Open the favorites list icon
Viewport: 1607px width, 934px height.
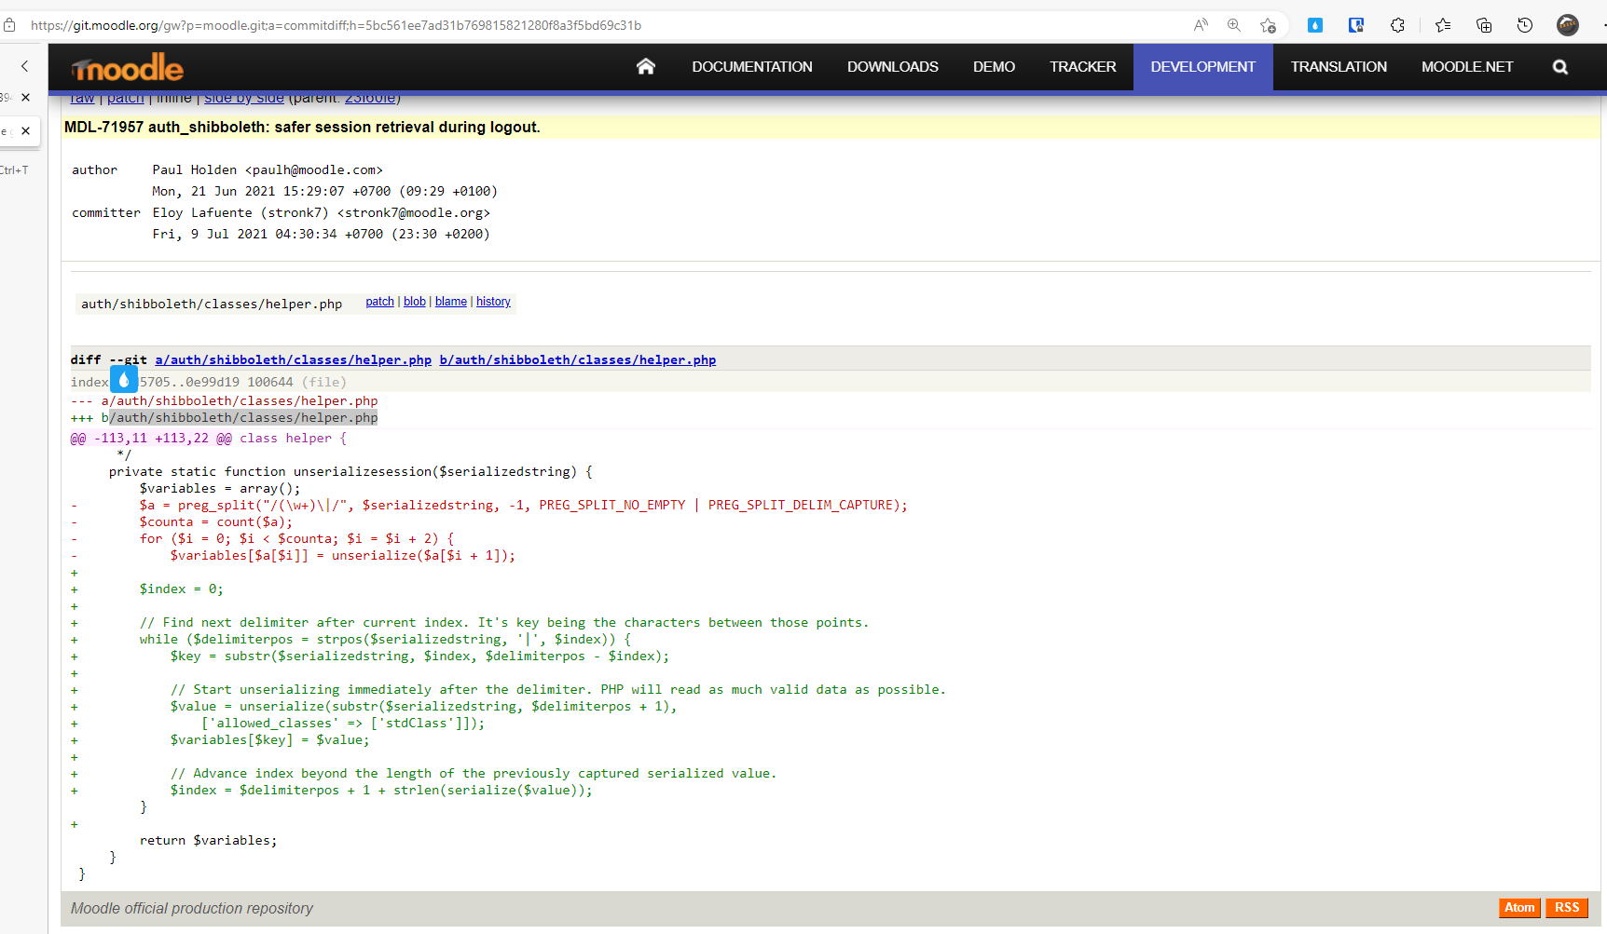click(1443, 25)
